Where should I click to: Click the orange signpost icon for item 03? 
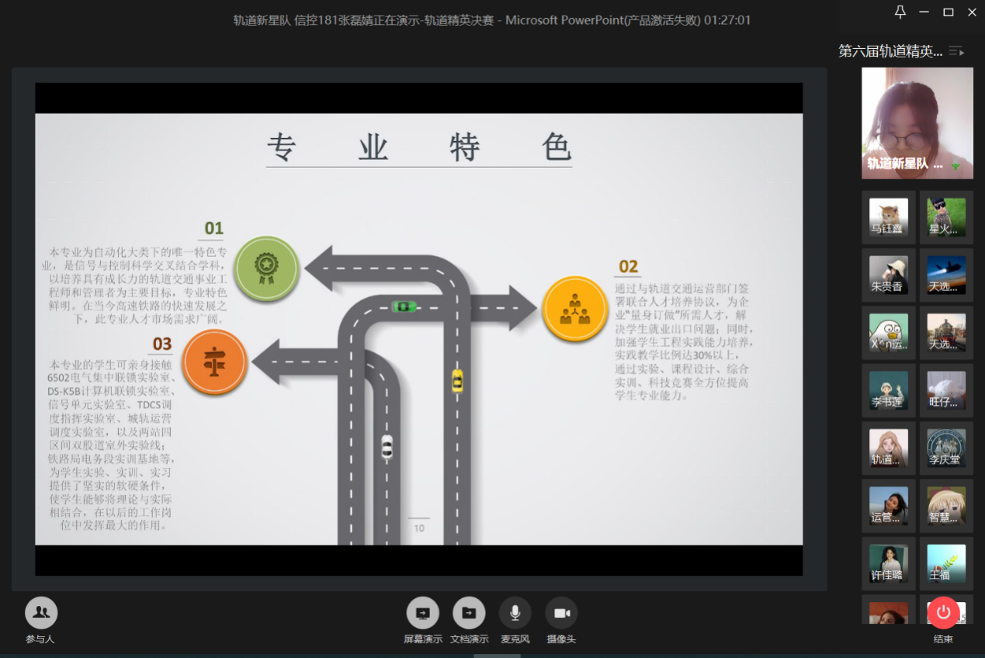(x=214, y=362)
